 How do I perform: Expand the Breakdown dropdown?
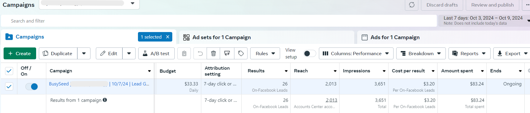click(x=421, y=53)
